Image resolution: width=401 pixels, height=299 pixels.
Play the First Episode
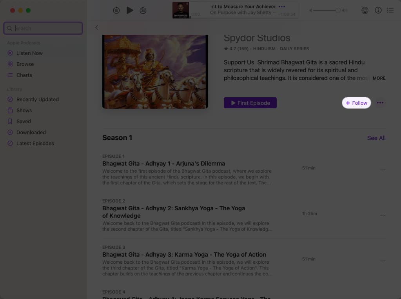(x=250, y=103)
